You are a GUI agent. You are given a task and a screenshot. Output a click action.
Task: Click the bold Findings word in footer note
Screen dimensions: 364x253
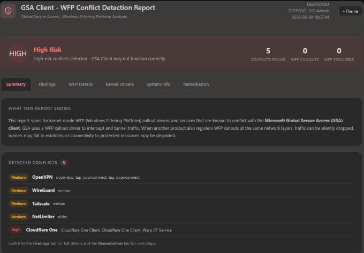[x=41, y=243]
